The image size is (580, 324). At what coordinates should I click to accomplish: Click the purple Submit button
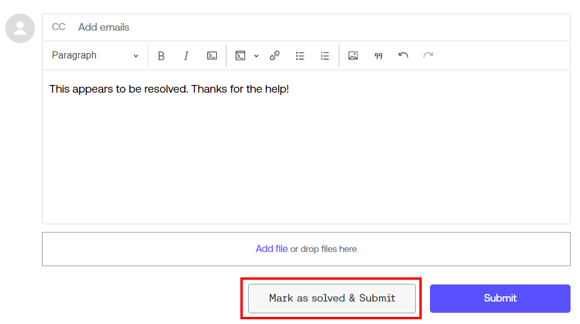(500, 299)
